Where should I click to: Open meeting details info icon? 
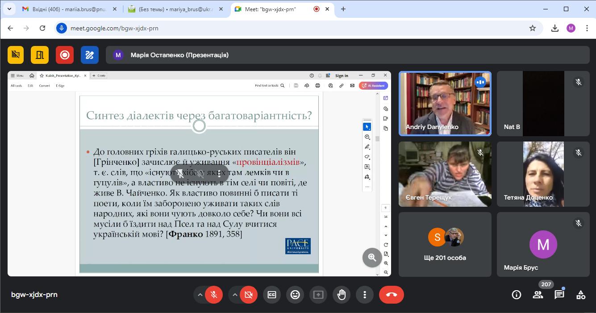(x=517, y=295)
